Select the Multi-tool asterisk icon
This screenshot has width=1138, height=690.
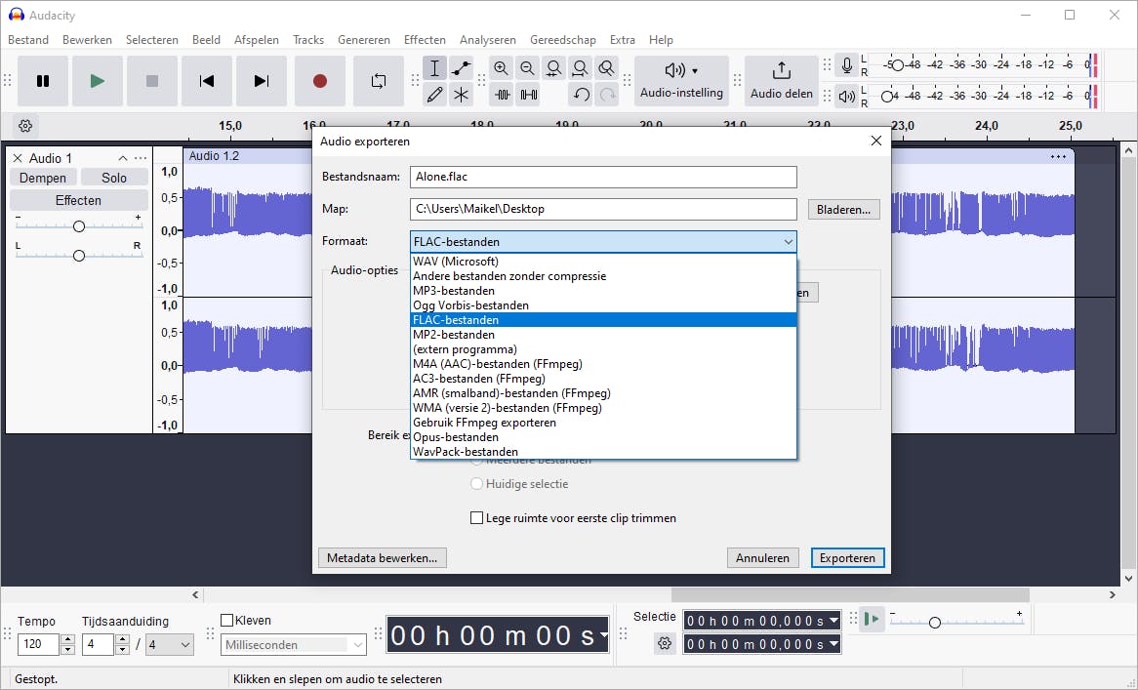(x=461, y=95)
